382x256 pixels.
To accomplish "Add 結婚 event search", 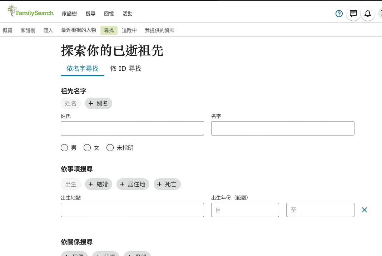I will (98, 184).
